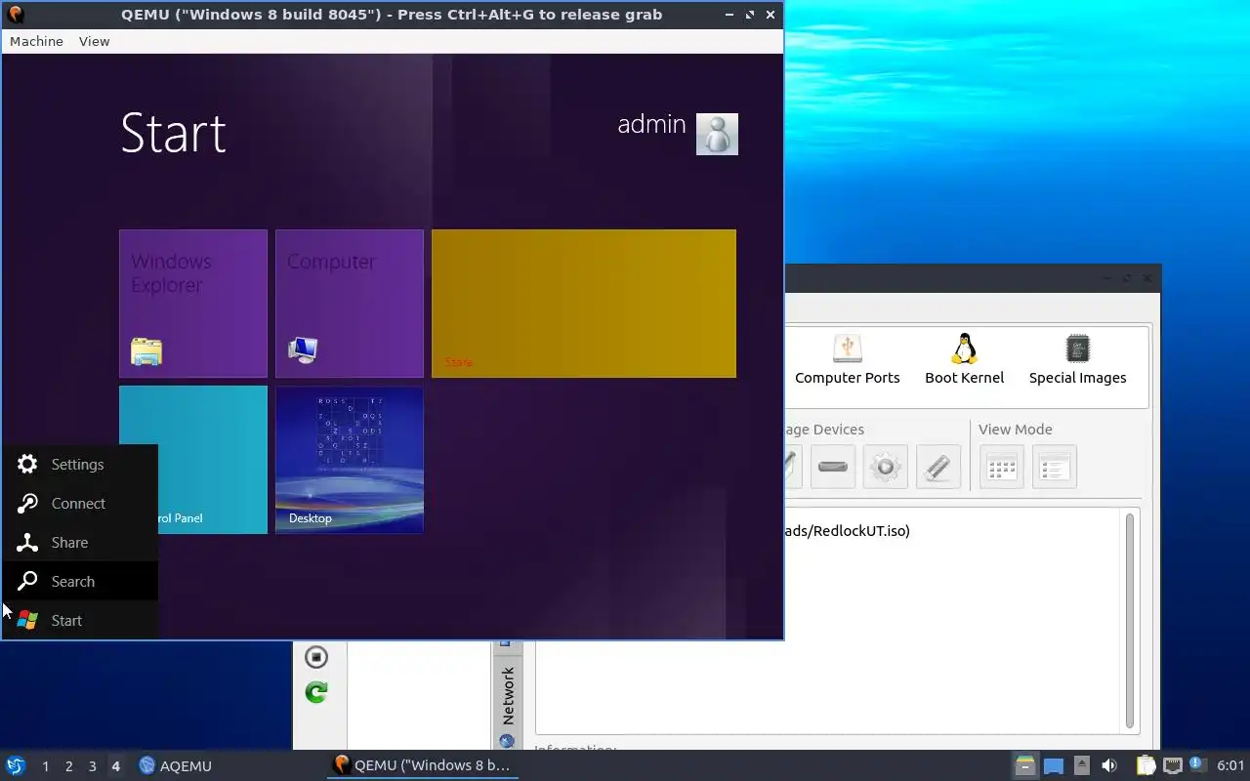Open the Computer tile

pyautogui.click(x=350, y=304)
